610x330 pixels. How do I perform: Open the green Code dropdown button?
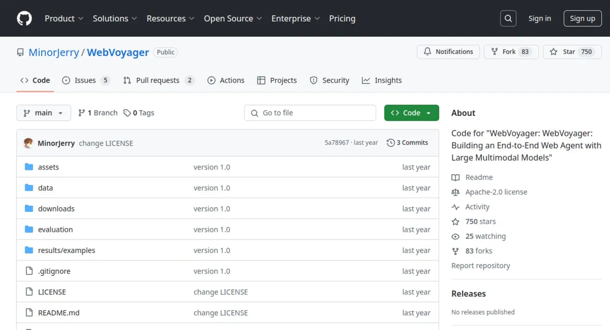tap(412, 113)
